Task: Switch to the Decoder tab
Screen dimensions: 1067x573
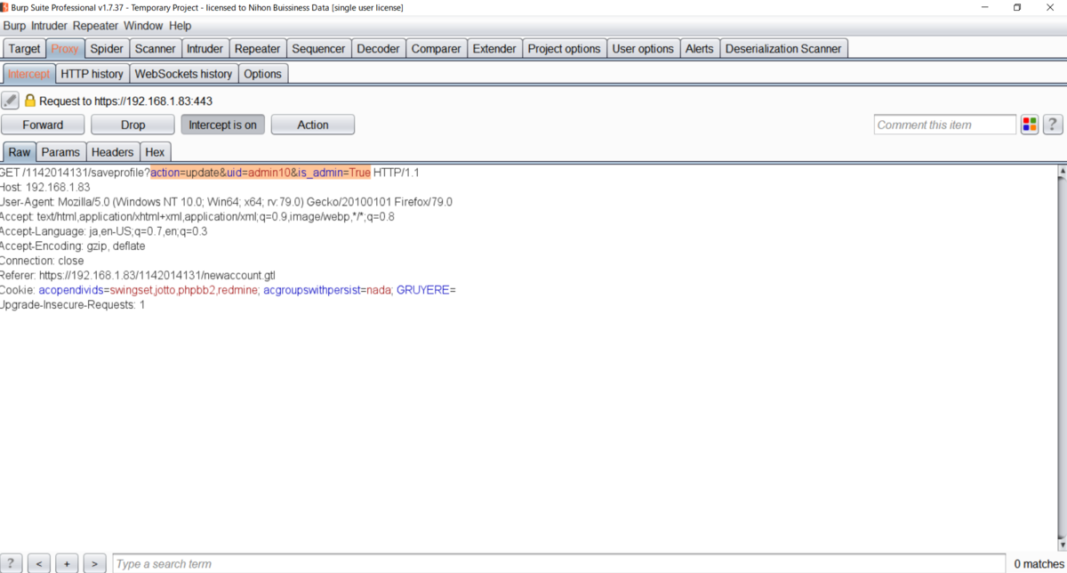Action: point(379,48)
